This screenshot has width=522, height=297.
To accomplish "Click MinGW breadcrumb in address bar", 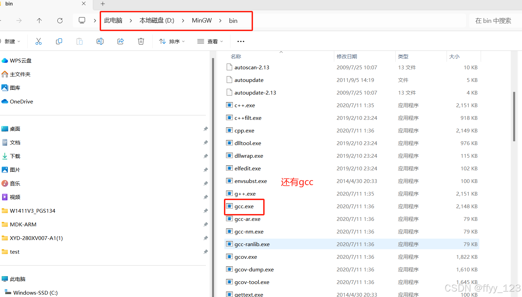I will (202, 20).
